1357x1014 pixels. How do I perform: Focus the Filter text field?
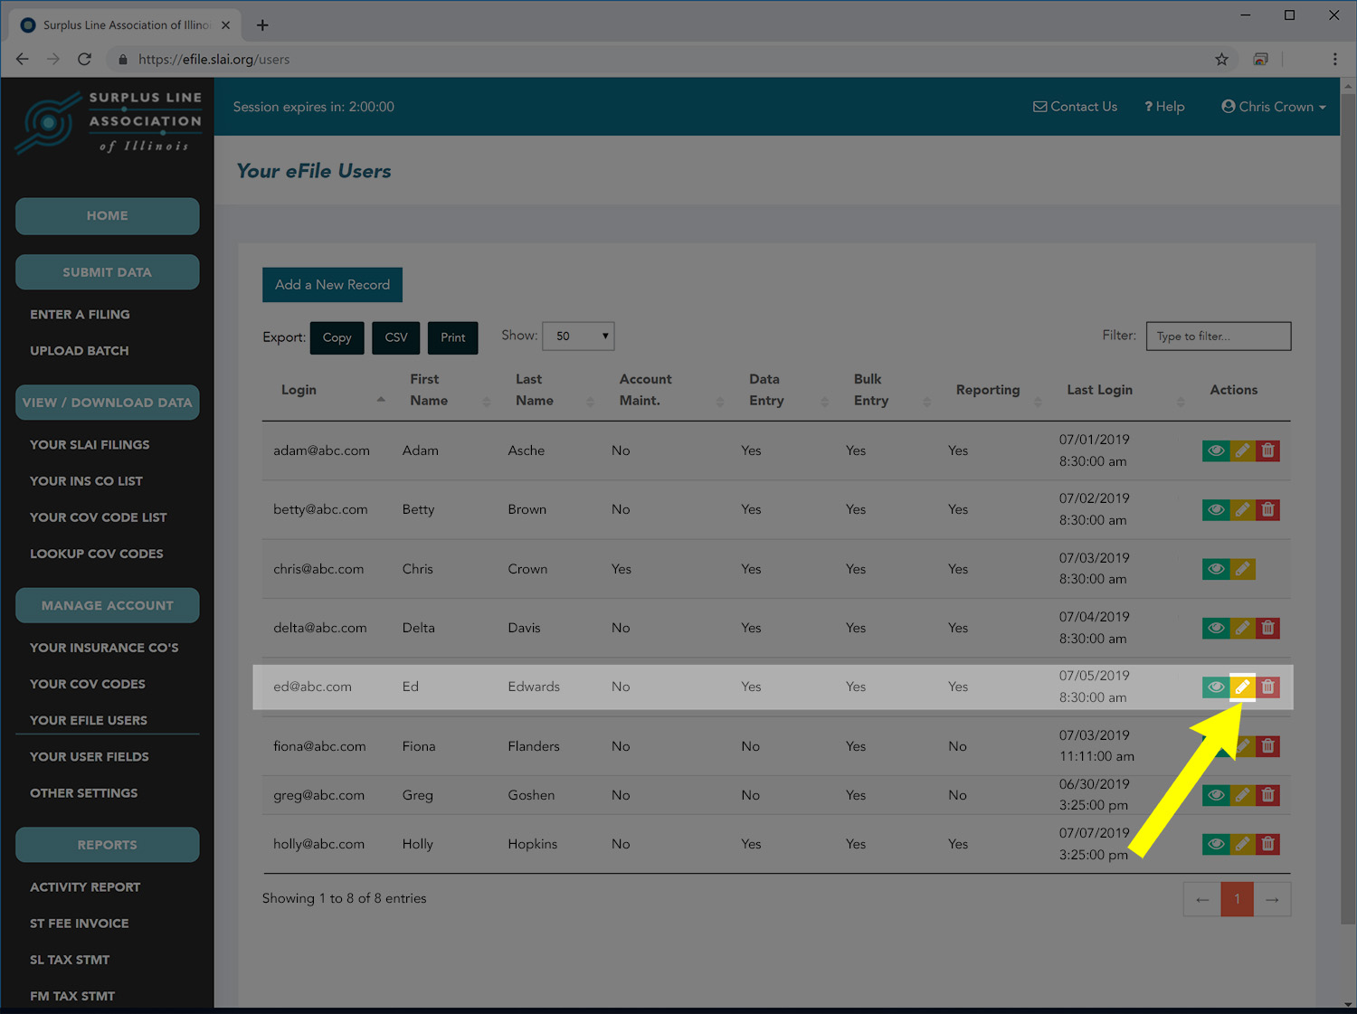point(1218,336)
